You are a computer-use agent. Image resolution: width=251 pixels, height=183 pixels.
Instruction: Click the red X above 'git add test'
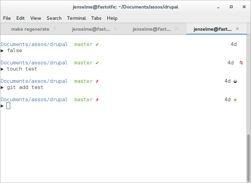97,81
